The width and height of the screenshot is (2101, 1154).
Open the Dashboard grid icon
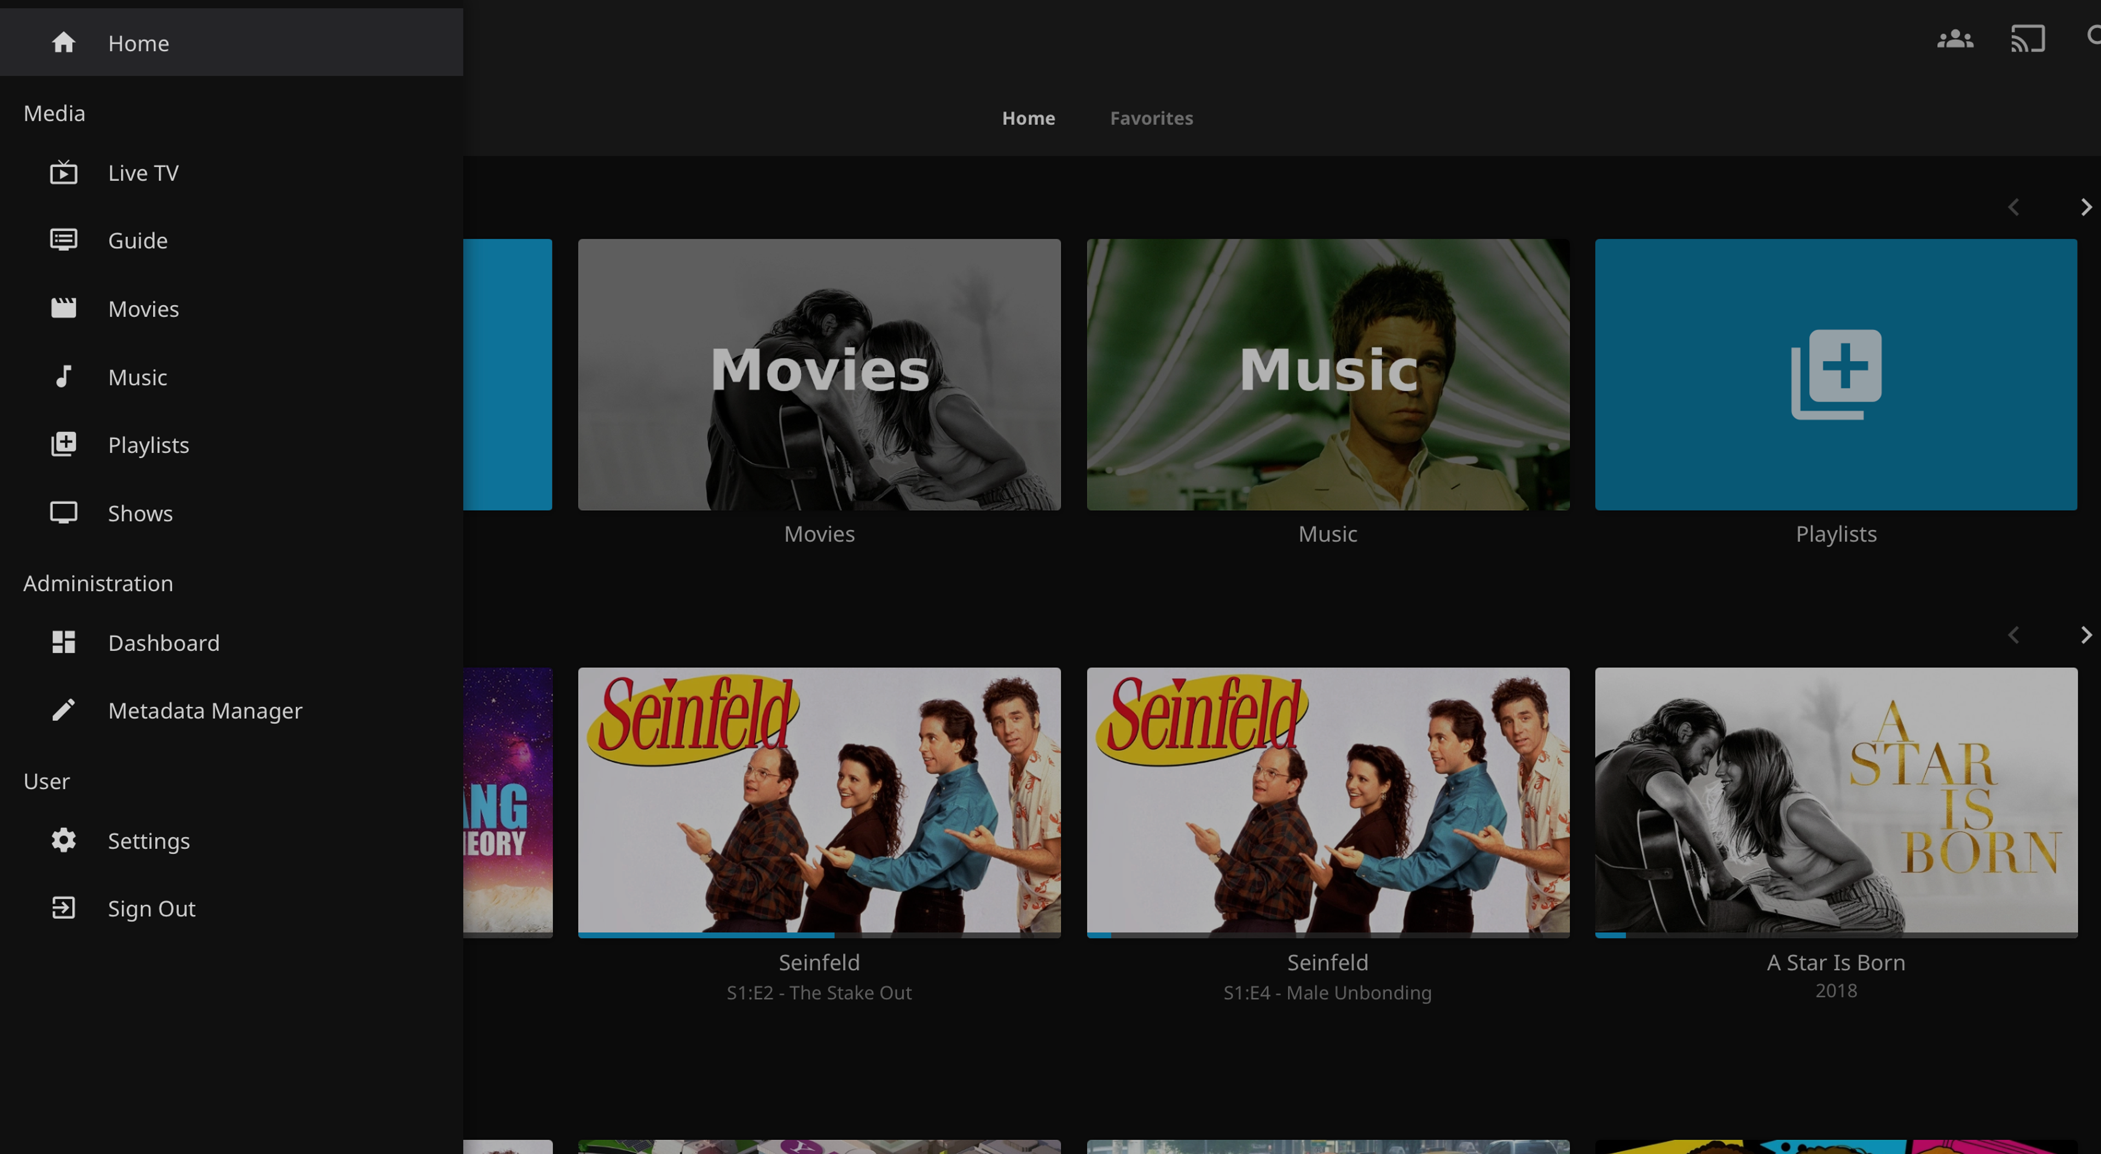63,642
